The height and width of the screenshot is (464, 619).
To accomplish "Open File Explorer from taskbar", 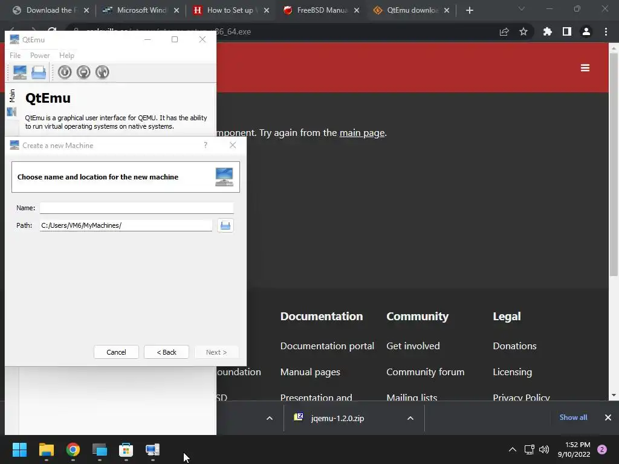I will click(x=46, y=449).
